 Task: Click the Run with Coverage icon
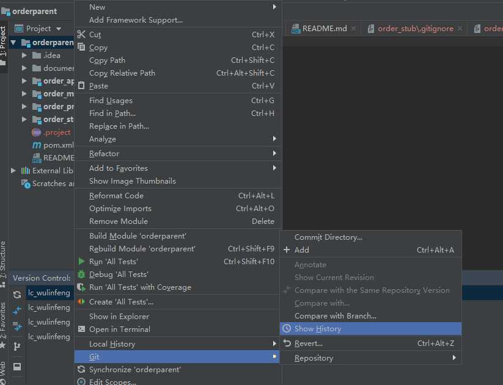pos(81,287)
